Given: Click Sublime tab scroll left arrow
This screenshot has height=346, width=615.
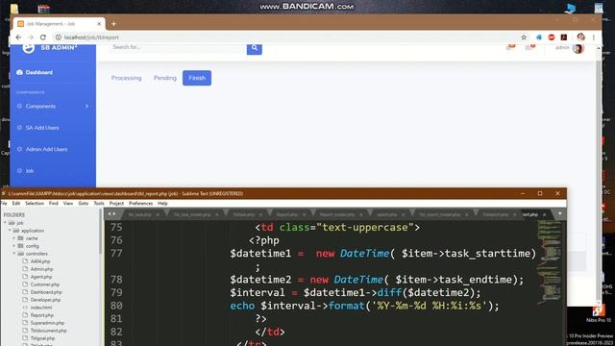Looking at the screenshot, I should click(x=110, y=213).
